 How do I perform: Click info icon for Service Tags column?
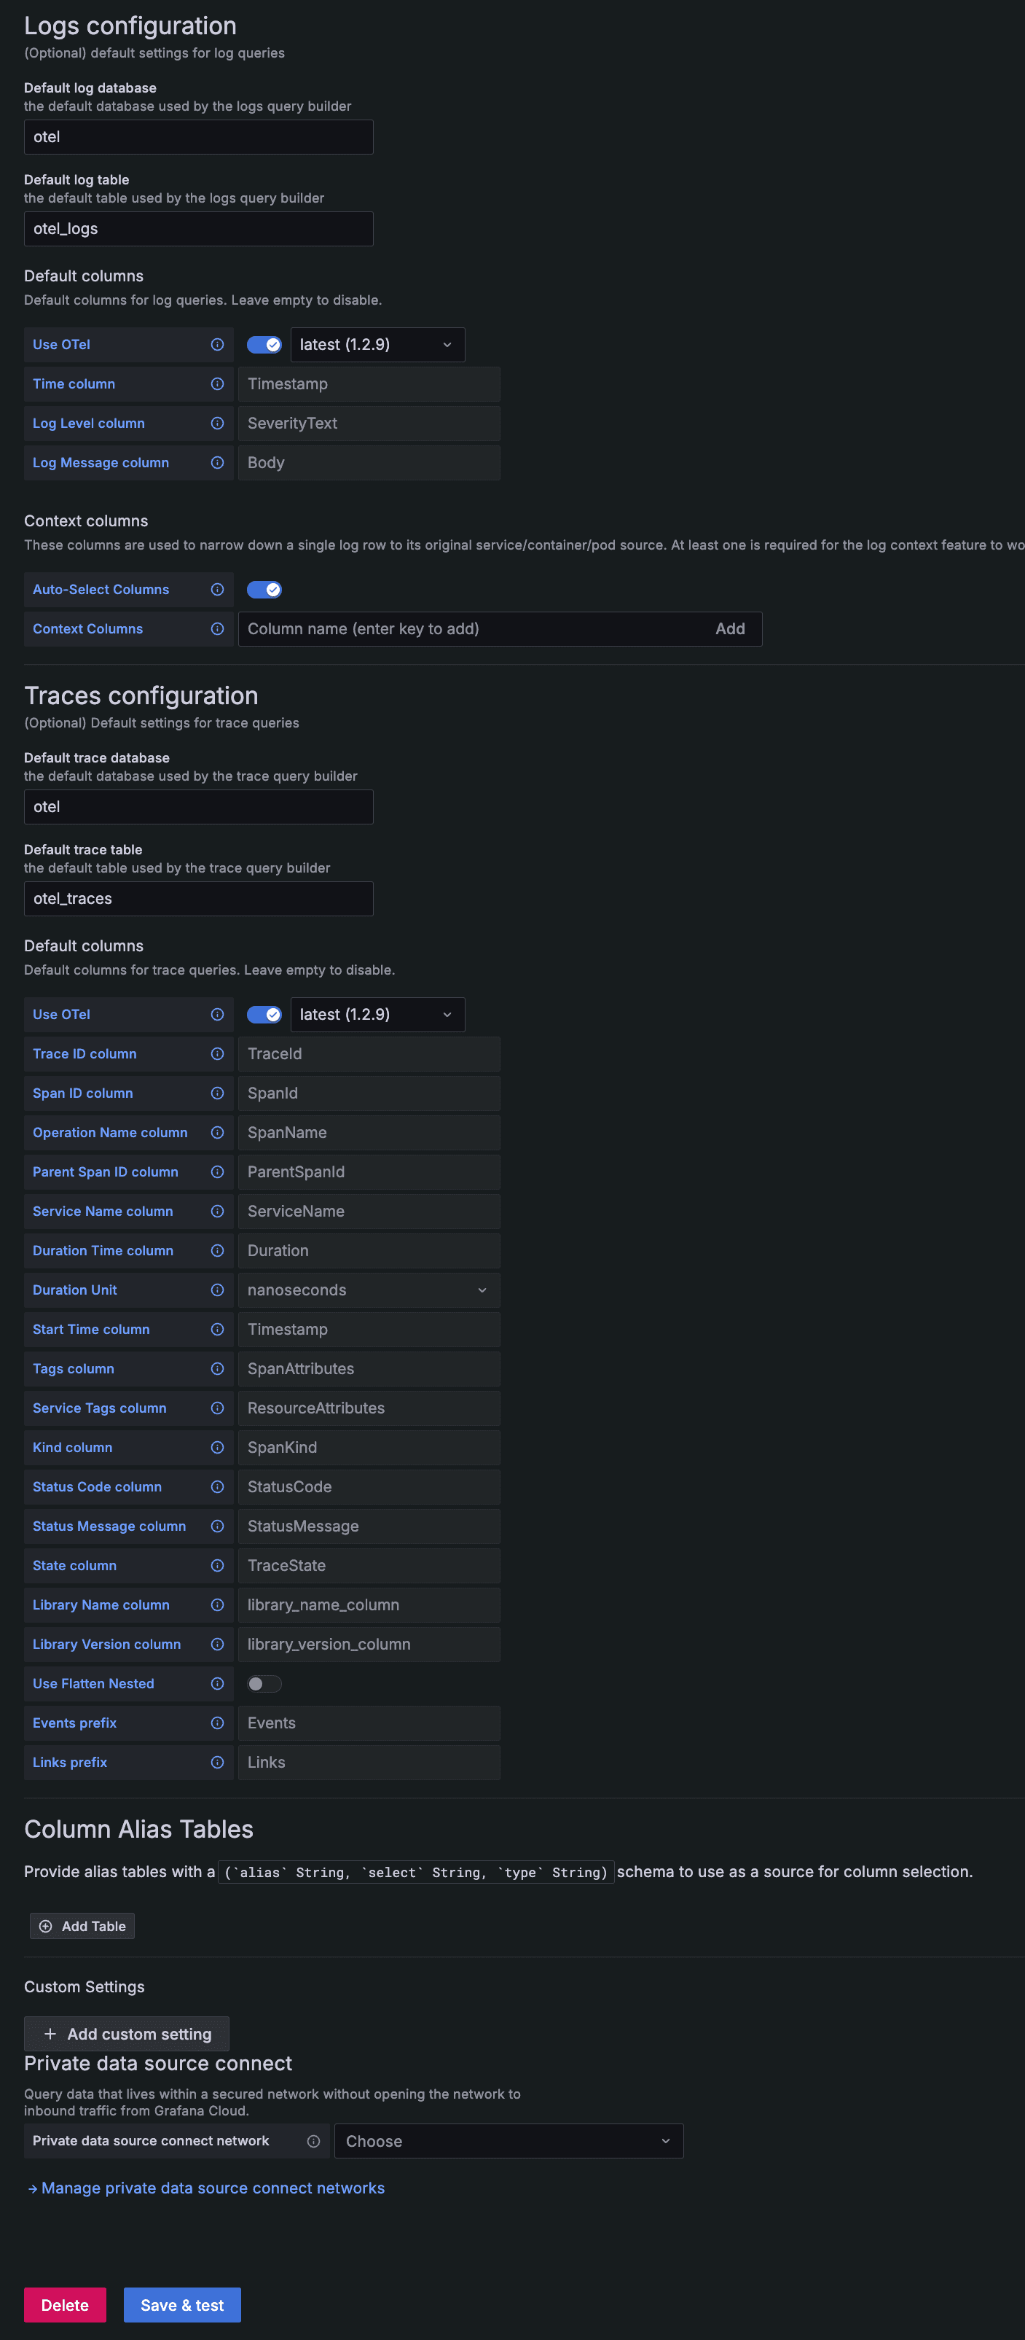[x=217, y=1408]
